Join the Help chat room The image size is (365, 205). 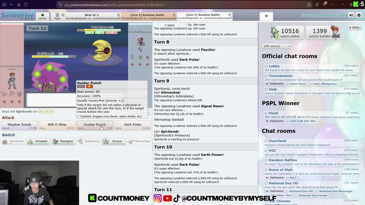pyautogui.click(x=312, y=91)
